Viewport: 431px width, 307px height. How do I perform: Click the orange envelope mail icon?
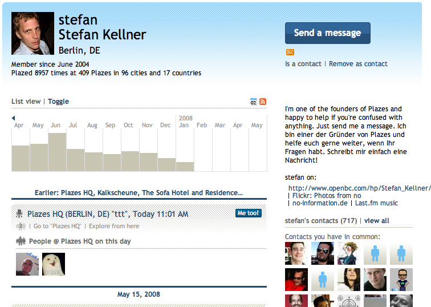click(x=290, y=52)
